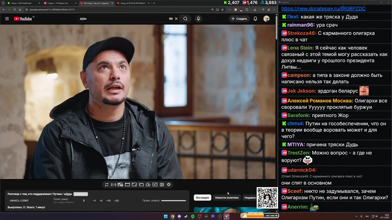Open the new.donatepay.ru link in chat
Screen dimensions: 392x220
tap(323, 9)
